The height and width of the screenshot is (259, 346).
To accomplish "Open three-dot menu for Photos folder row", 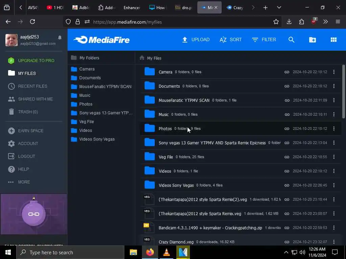I will pyautogui.click(x=333, y=128).
